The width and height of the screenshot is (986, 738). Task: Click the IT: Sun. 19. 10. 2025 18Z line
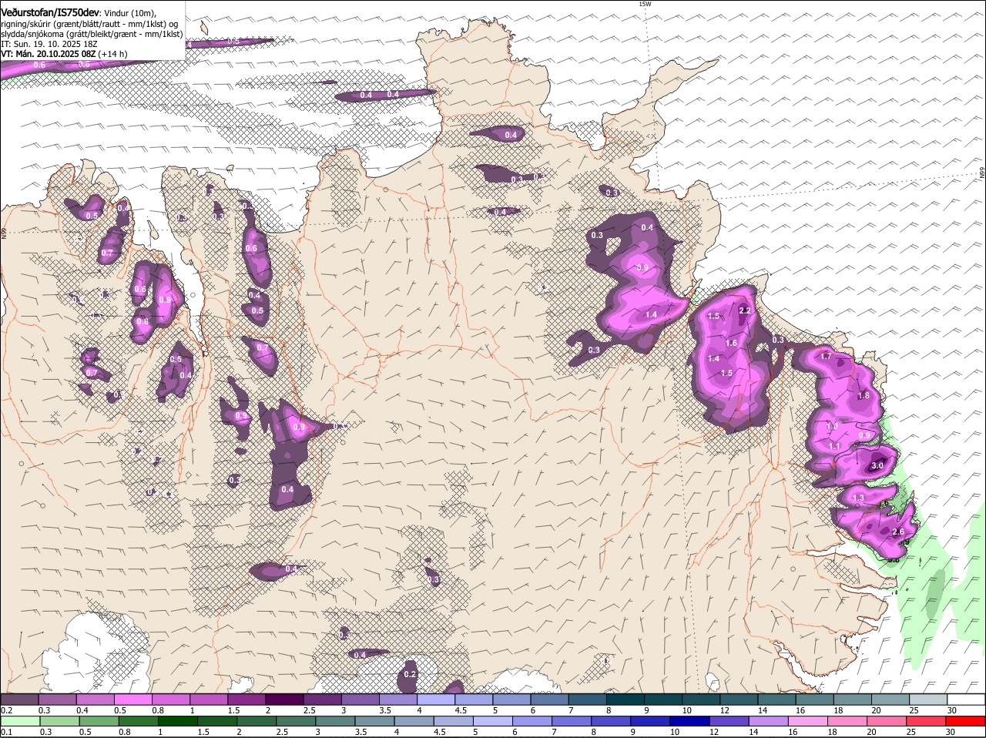tap(49, 44)
